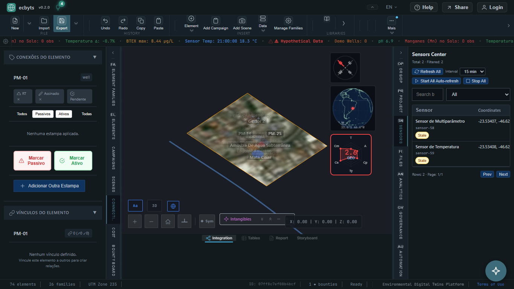
Task: Click the Intangibles double-up chevron
Action: pyautogui.click(x=270, y=219)
